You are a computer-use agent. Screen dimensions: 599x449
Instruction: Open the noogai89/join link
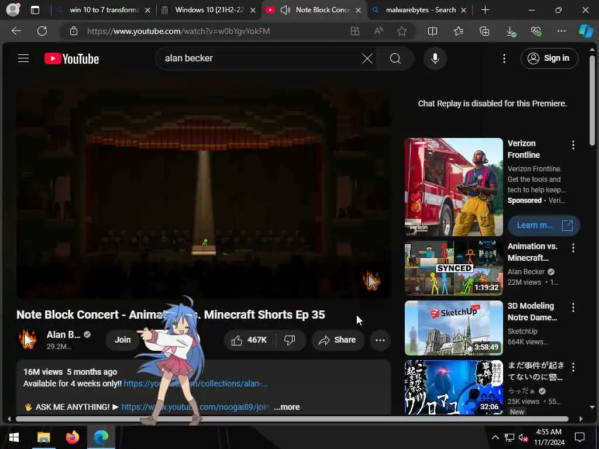[x=195, y=407]
